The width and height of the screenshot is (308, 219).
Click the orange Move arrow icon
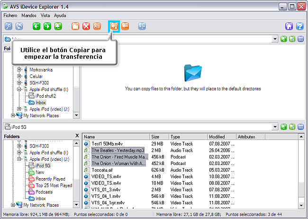tap(125, 26)
